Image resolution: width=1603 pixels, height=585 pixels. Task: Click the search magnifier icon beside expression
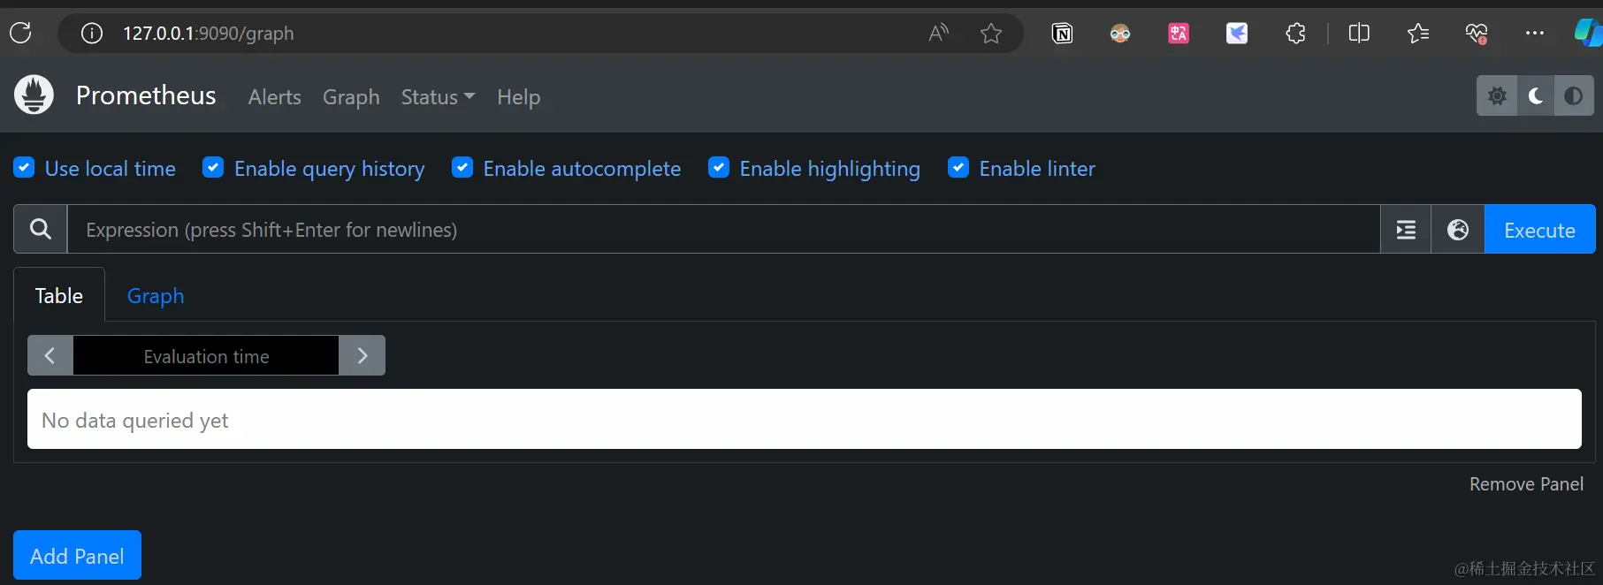(41, 230)
